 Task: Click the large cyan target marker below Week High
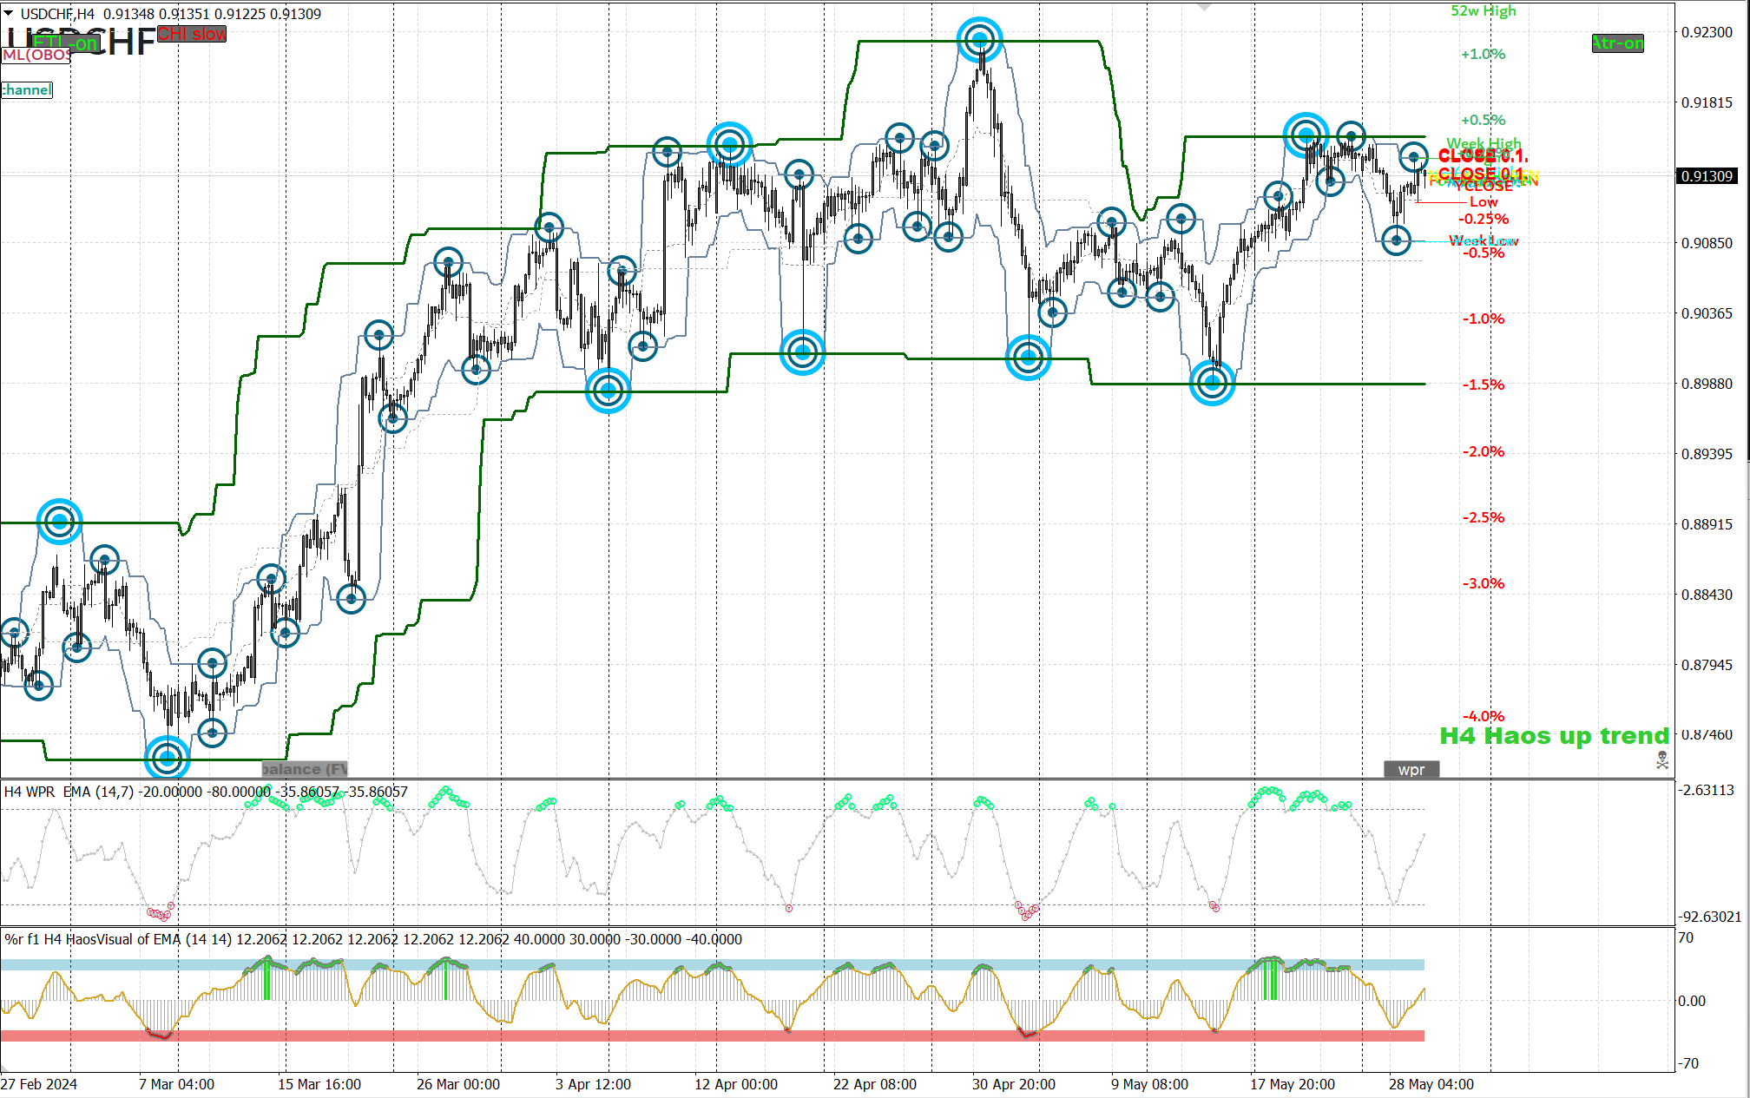pyautogui.click(x=1306, y=135)
